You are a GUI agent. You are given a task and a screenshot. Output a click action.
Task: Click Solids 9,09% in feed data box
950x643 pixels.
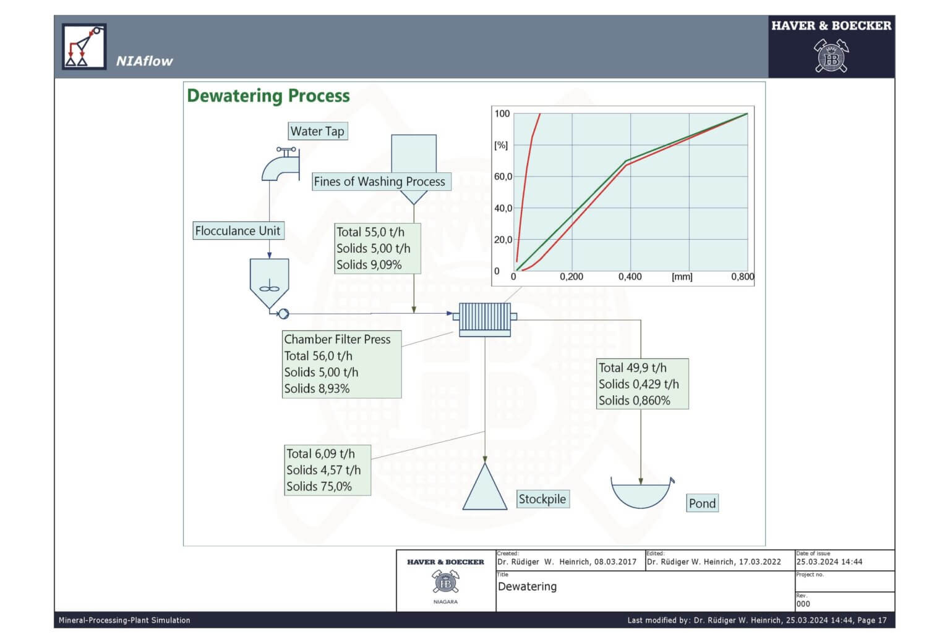(x=369, y=265)
